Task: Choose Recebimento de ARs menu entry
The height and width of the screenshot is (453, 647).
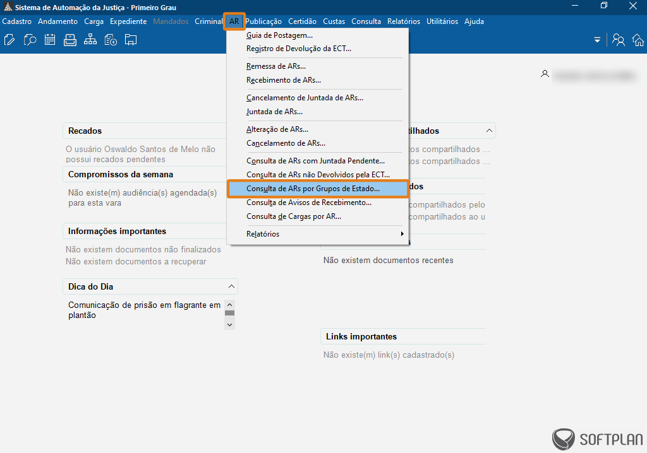Action: coord(317,80)
